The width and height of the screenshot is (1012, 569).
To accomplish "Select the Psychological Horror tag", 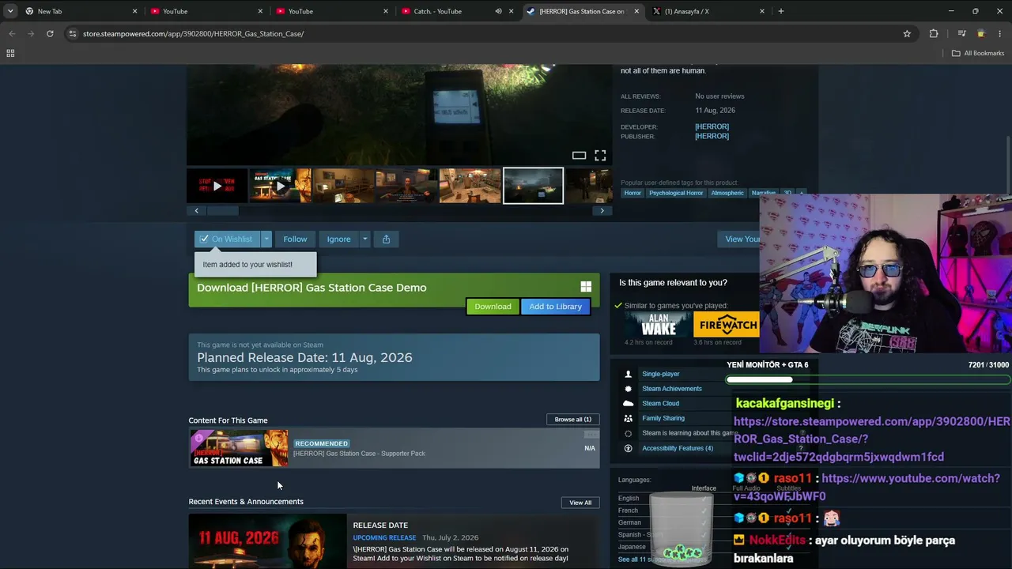I will pos(676,193).
